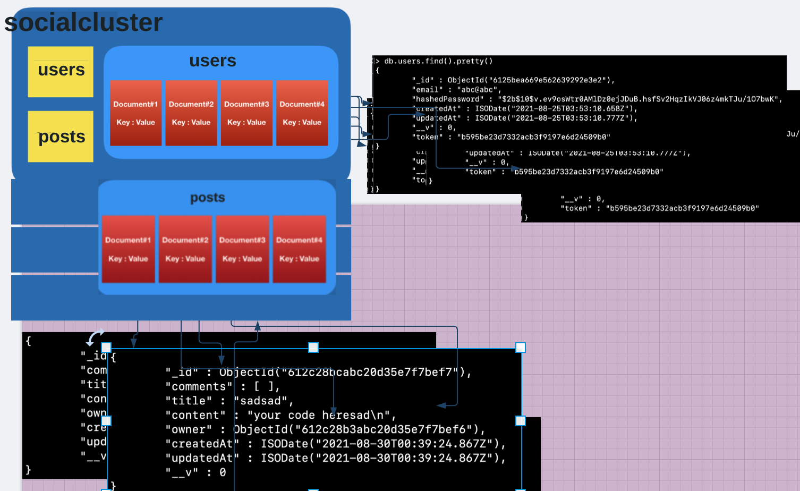Click posts updatedAt 2021-08-30T00:39:24.867Z line
Viewport: 800px width, 491px height.
pyautogui.click(x=336, y=458)
